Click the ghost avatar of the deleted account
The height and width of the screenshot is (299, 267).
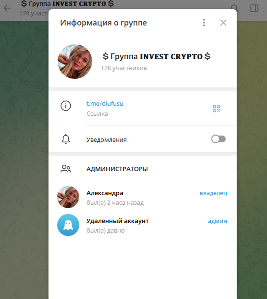point(68,225)
